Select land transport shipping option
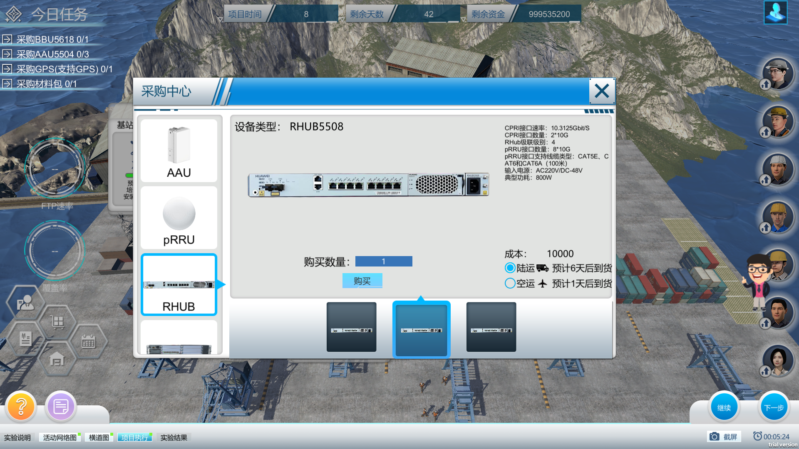Screen dimensions: 799x449 point(510,268)
